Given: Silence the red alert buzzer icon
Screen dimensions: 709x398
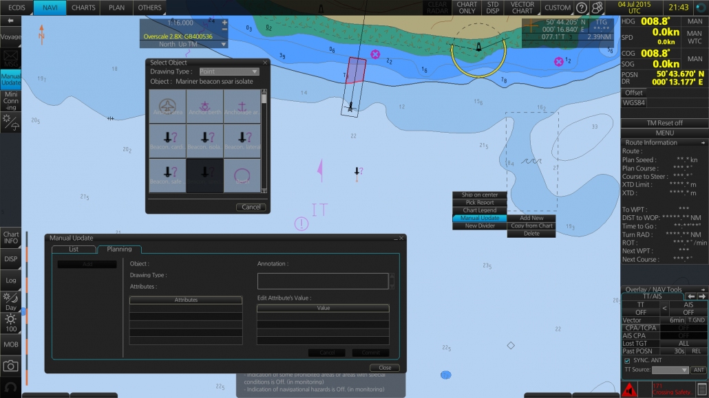Looking at the screenshot, I should coord(629,389).
